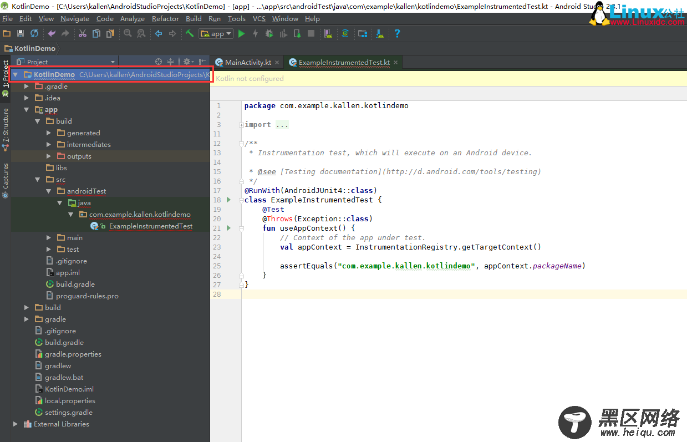Open Find with the magnifier icon
Screen dimensions: 687x442
click(x=128, y=34)
